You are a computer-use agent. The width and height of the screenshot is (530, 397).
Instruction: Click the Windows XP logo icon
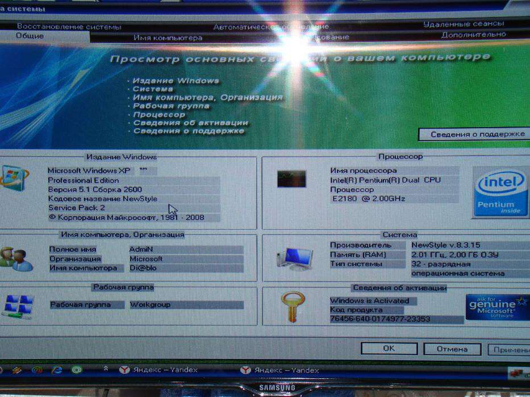click(x=14, y=178)
